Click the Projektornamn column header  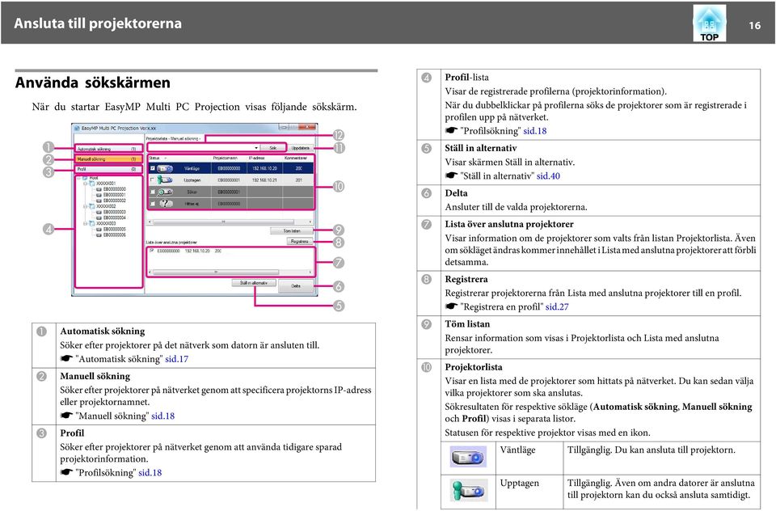coord(226,158)
